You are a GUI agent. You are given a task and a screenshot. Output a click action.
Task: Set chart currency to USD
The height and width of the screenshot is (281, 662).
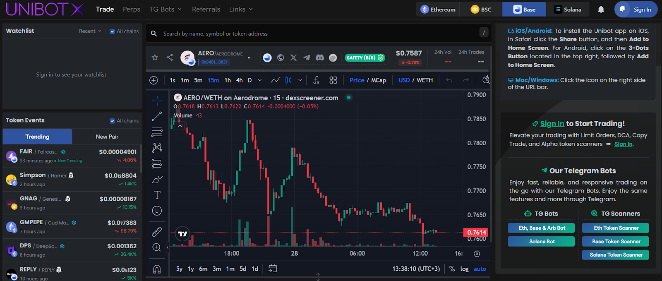pyautogui.click(x=404, y=80)
